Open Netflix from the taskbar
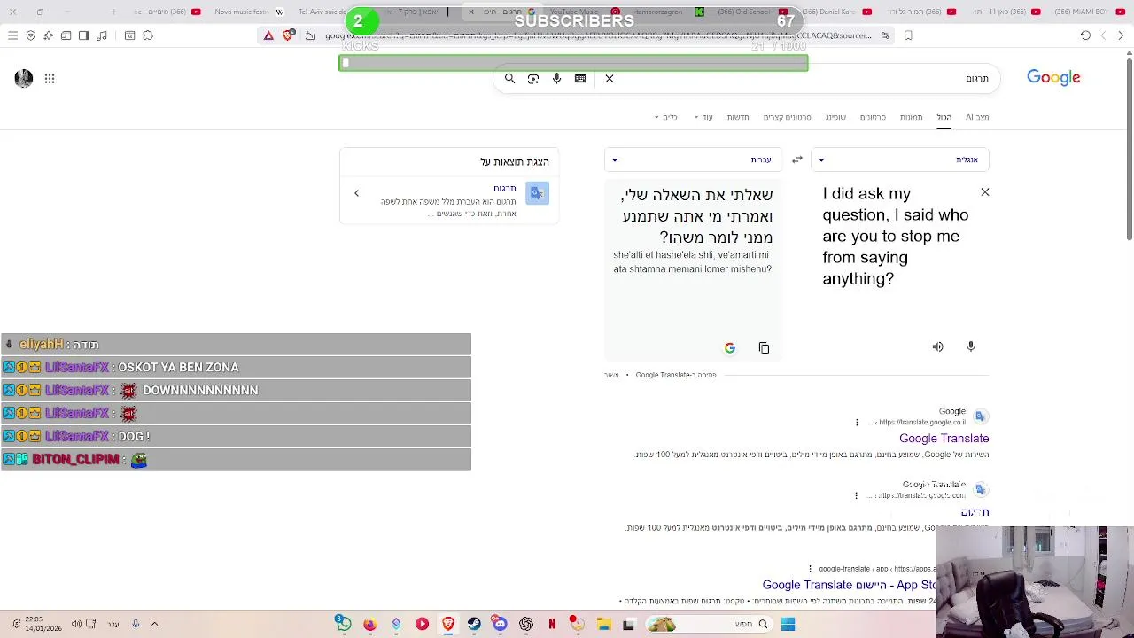1134x638 pixels. (552, 624)
